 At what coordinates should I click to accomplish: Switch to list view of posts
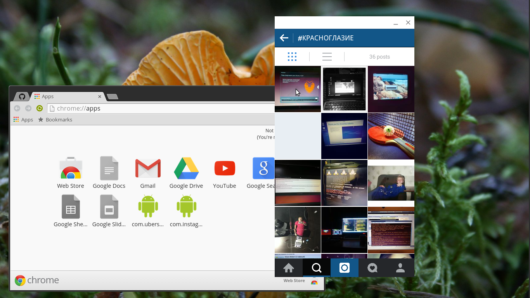point(327,57)
